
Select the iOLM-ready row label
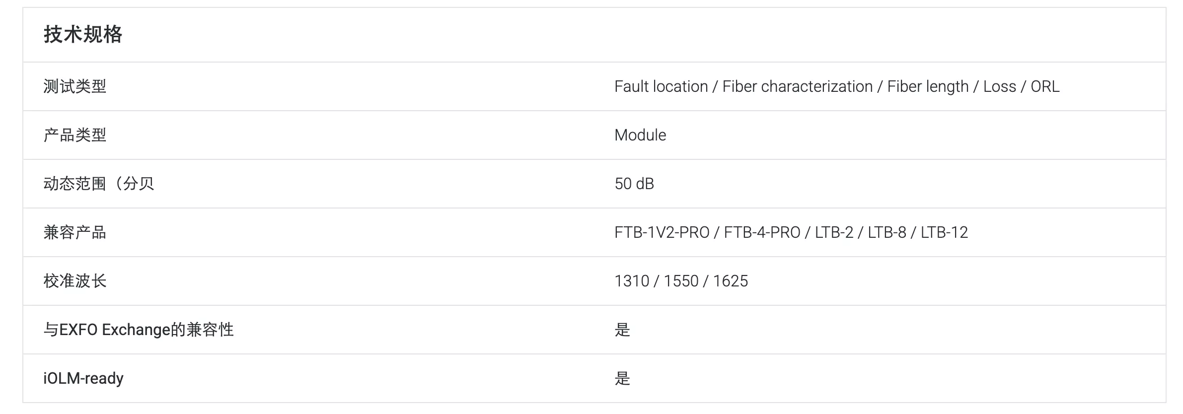tap(83, 378)
